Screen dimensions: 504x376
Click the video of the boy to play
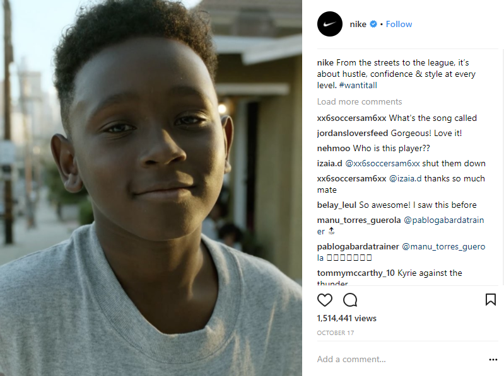[151, 188]
